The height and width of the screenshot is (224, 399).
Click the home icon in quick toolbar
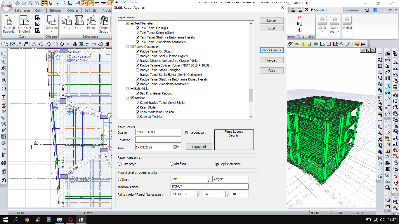coord(18,3)
